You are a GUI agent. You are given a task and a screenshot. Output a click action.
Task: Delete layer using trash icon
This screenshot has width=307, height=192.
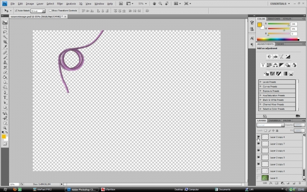[300, 183]
